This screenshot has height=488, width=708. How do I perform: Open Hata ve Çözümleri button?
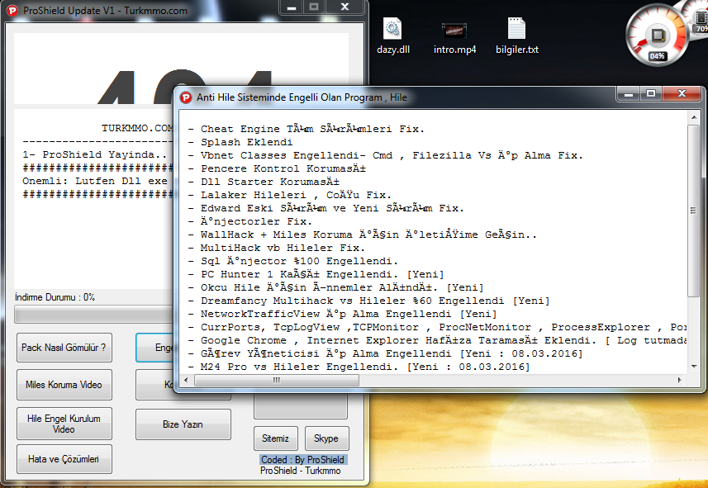[x=64, y=459]
